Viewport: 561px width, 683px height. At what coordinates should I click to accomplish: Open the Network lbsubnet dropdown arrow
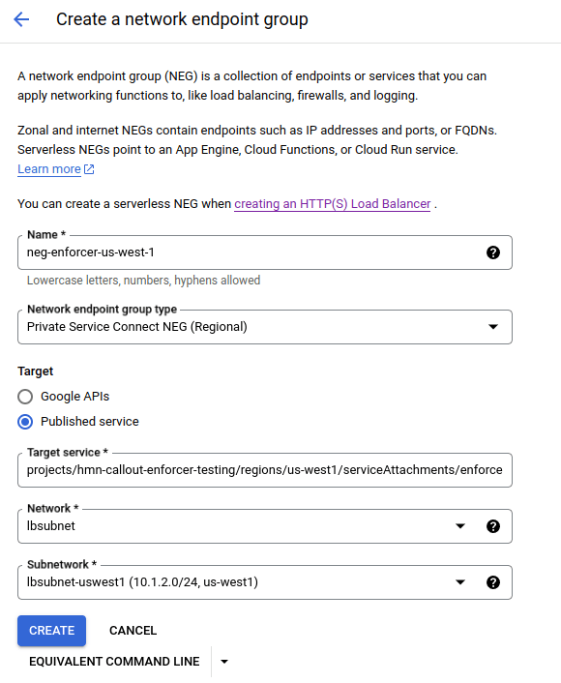coord(460,526)
